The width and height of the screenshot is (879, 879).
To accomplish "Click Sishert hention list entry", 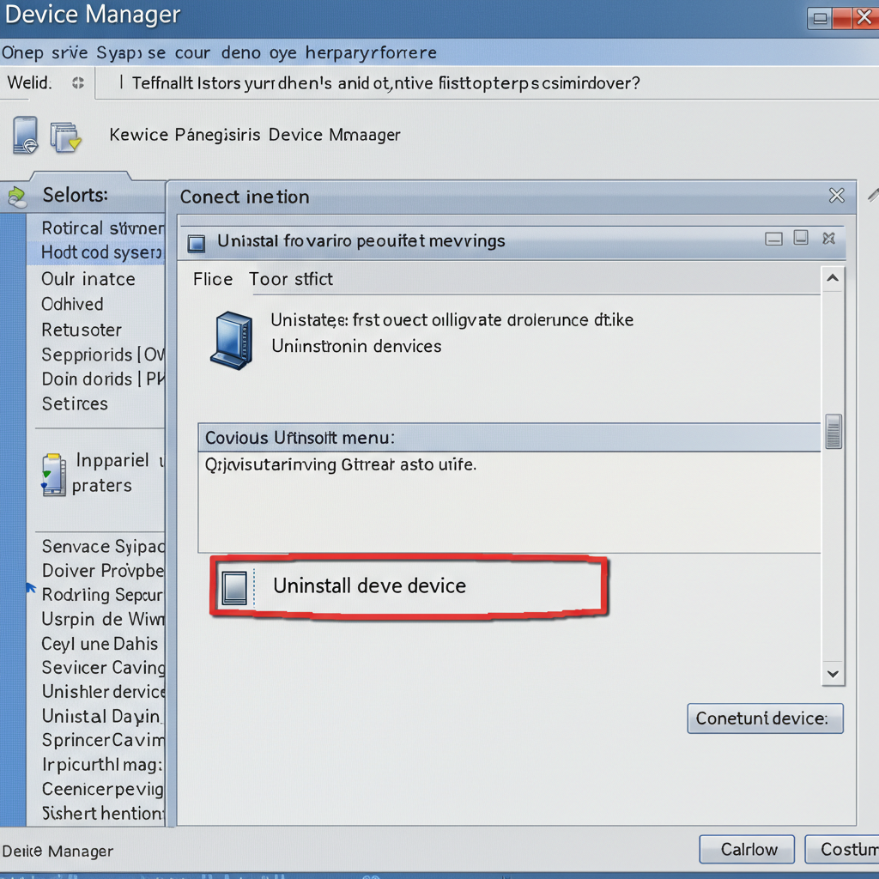I will coord(103,813).
